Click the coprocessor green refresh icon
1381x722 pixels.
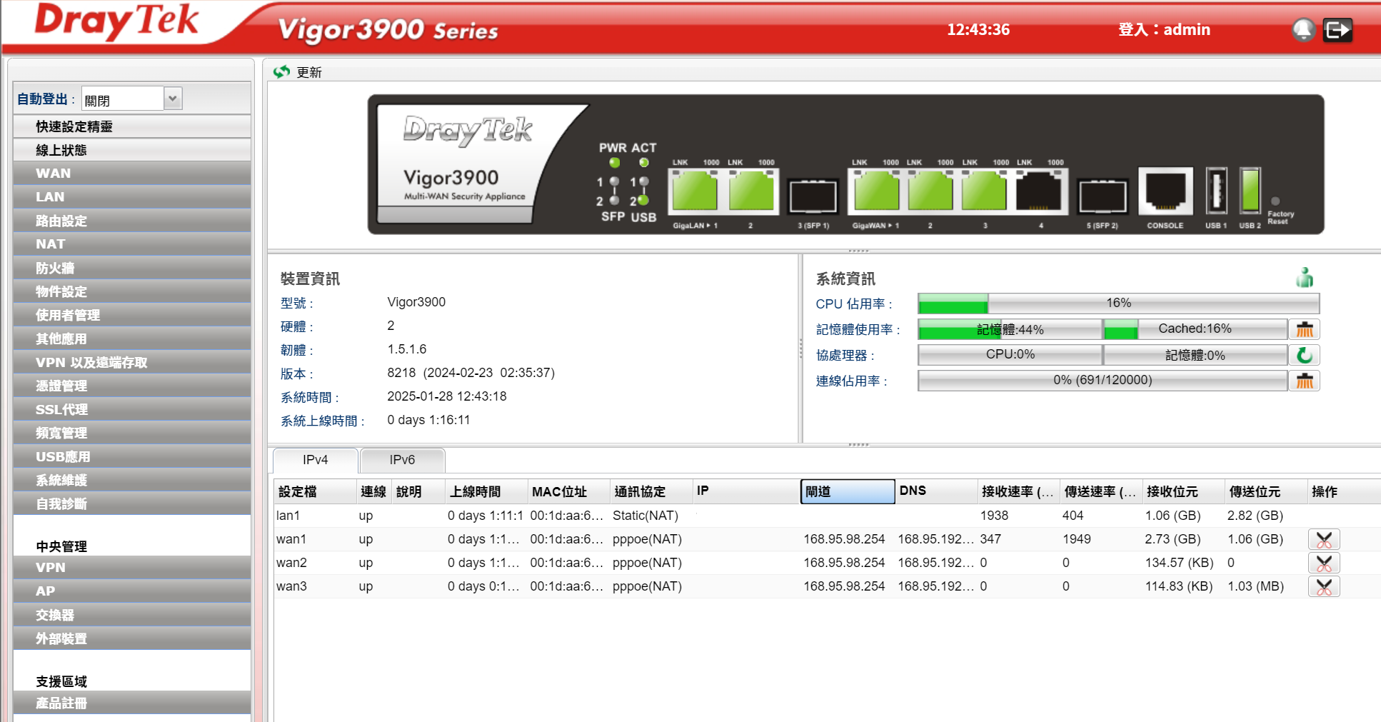click(x=1305, y=355)
